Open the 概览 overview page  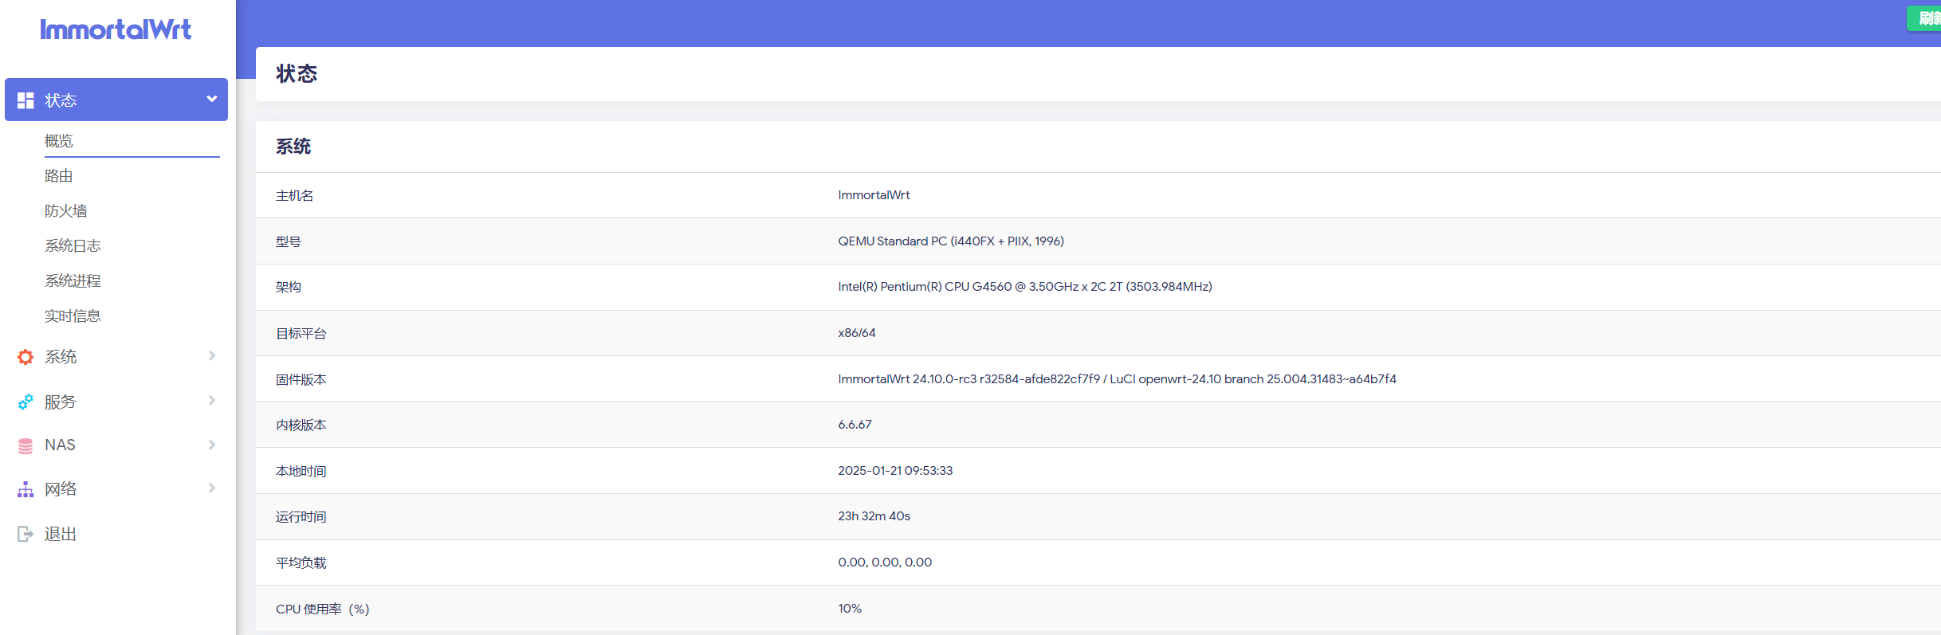pos(59,141)
